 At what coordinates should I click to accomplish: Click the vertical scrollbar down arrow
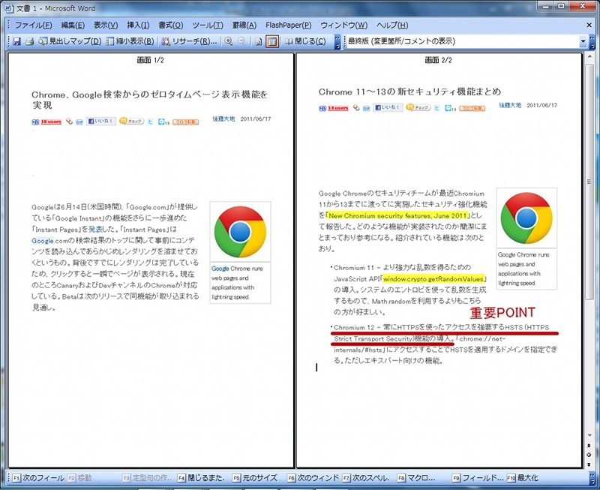pos(589,436)
